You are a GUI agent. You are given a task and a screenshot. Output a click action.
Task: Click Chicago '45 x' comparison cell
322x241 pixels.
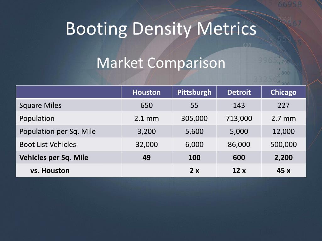(x=283, y=170)
